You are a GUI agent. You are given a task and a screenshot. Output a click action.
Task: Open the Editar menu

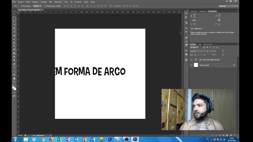coord(28,2)
